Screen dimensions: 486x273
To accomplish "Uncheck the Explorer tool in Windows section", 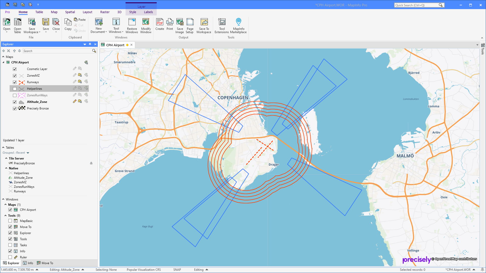I will click(10, 233).
